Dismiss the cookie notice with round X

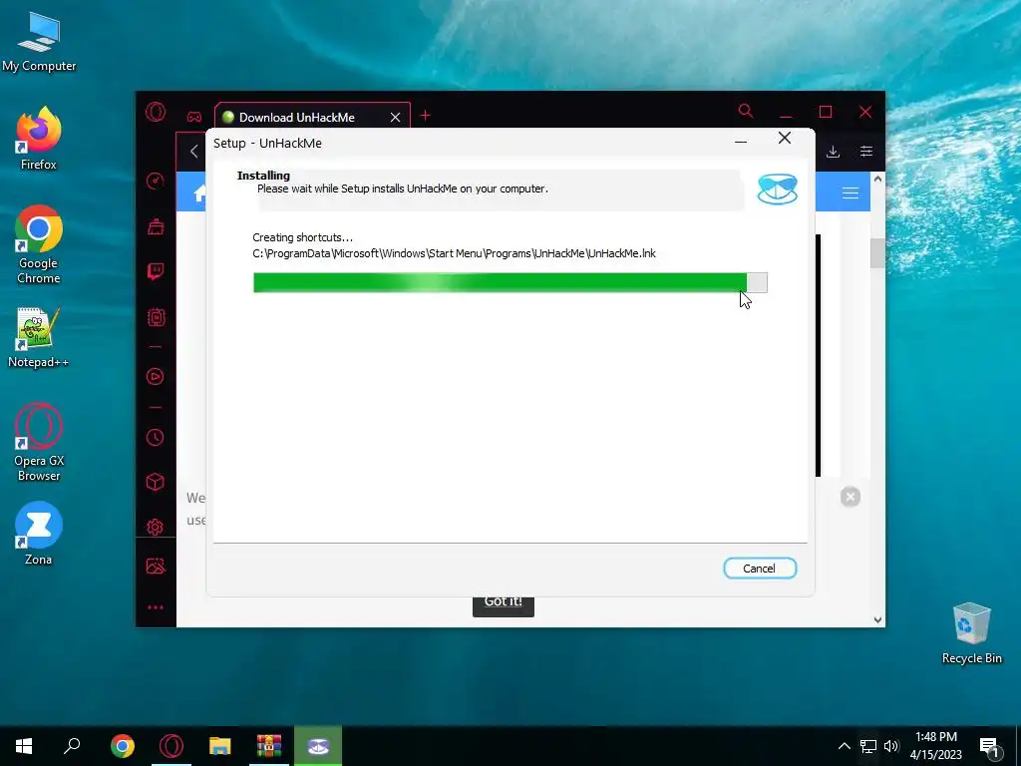(x=850, y=497)
